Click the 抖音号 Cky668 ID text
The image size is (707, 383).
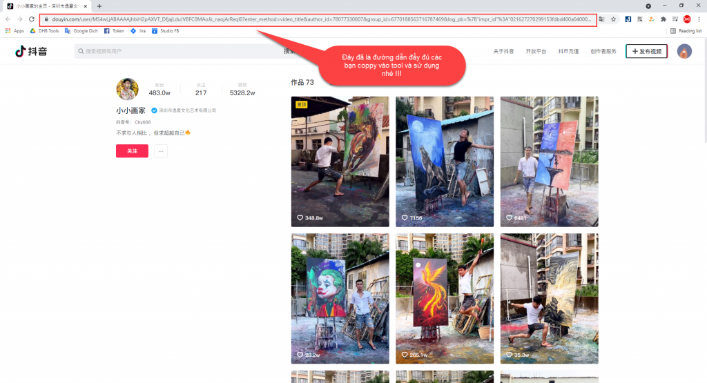[x=133, y=122]
